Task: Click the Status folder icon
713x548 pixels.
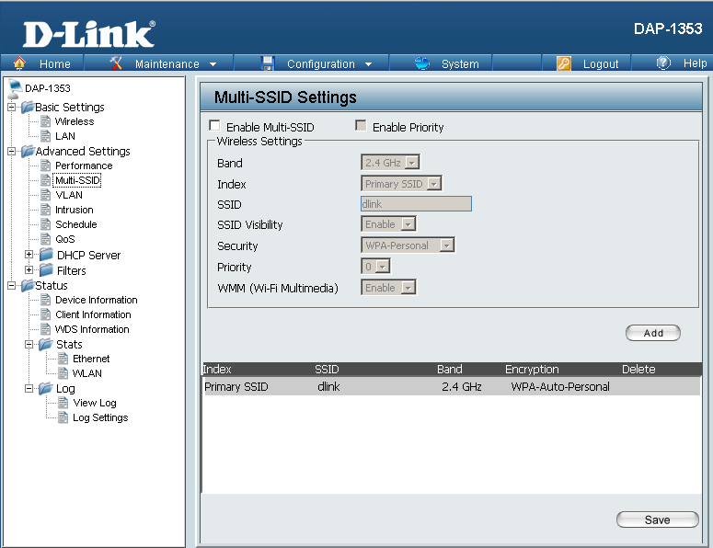Action: (x=28, y=285)
